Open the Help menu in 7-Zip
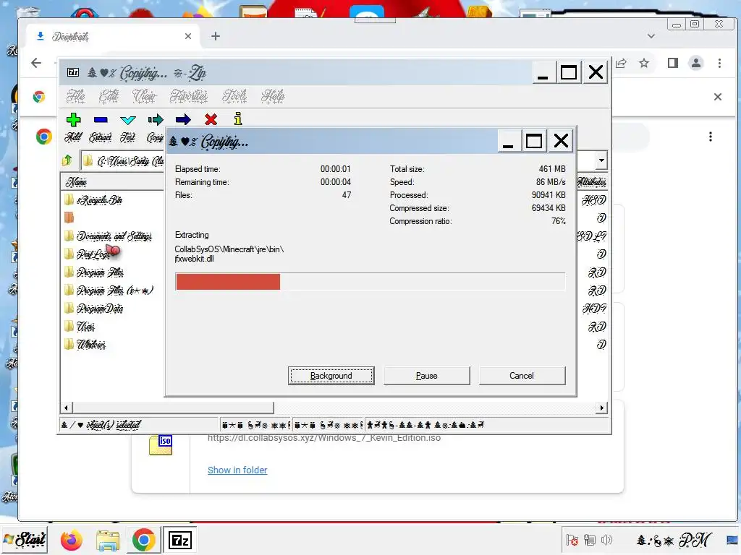 pos(273,96)
